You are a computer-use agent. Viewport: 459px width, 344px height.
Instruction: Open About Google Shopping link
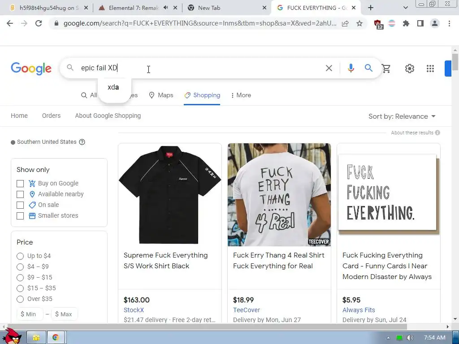[x=108, y=116]
